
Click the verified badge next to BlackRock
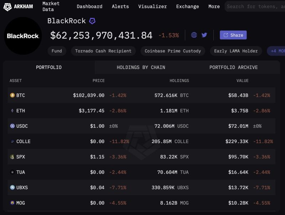coord(92,21)
